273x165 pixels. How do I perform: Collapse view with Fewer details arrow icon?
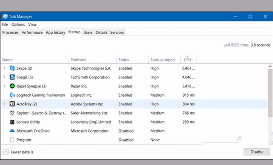(x=6, y=152)
